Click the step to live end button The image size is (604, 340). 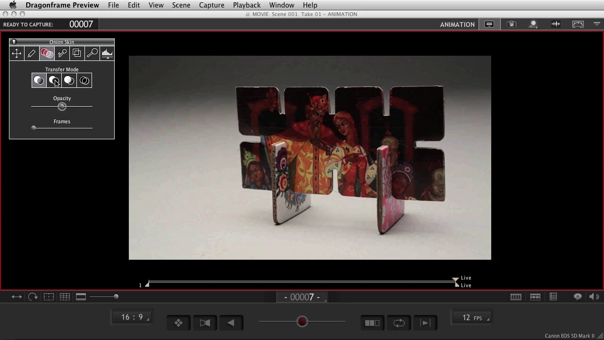(425, 323)
